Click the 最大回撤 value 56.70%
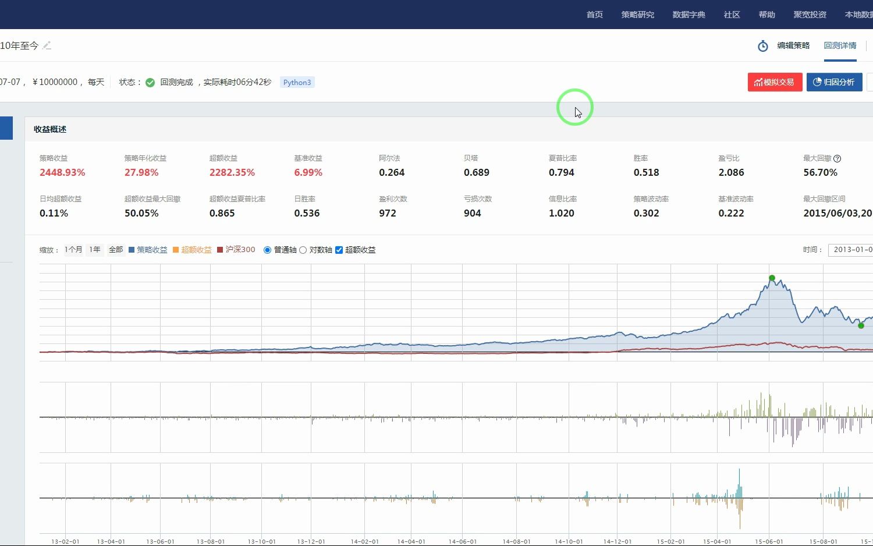The width and height of the screenshot is (873, 546). point(820,172)
